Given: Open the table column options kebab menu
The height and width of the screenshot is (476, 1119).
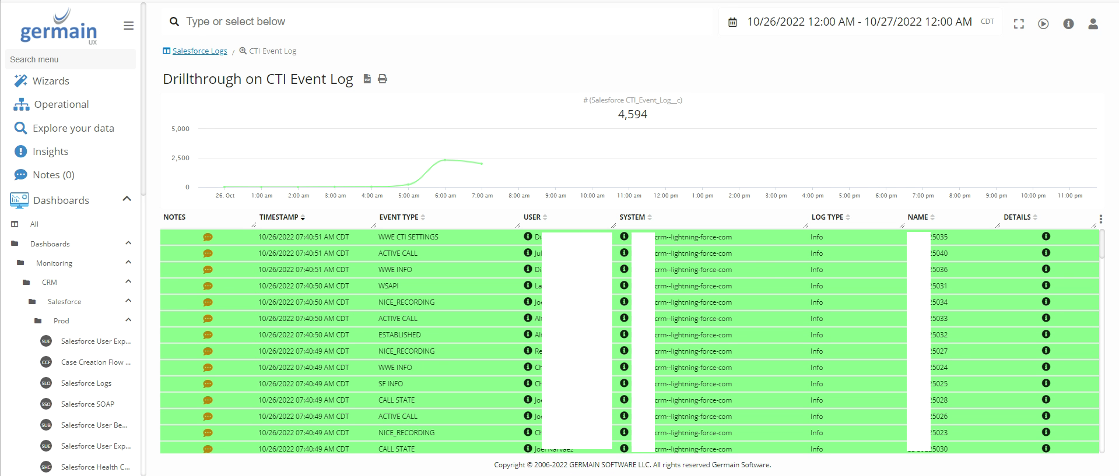Looking at the screenshot, I should tap(1100, 219).
